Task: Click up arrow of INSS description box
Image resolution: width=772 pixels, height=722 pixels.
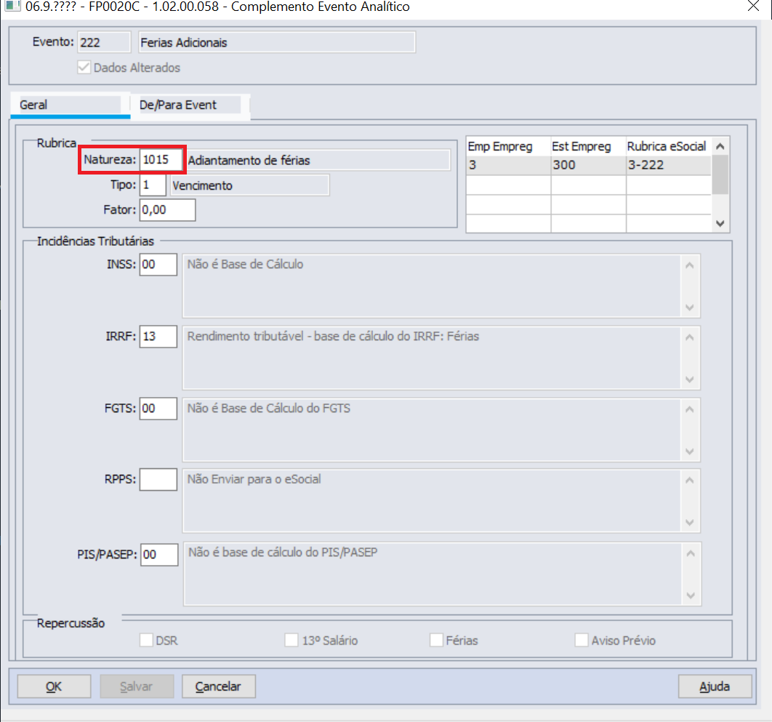Action: 690,265
